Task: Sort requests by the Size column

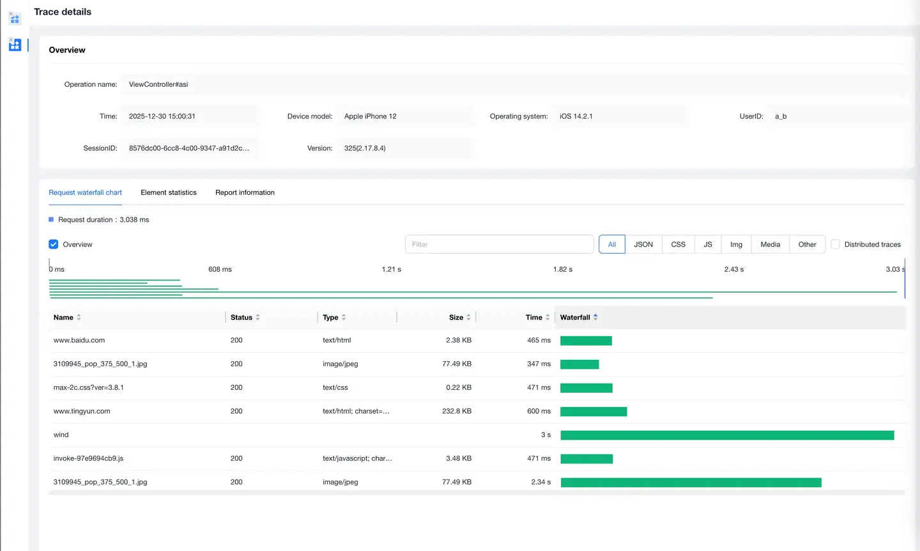Action: pos(468,318)
